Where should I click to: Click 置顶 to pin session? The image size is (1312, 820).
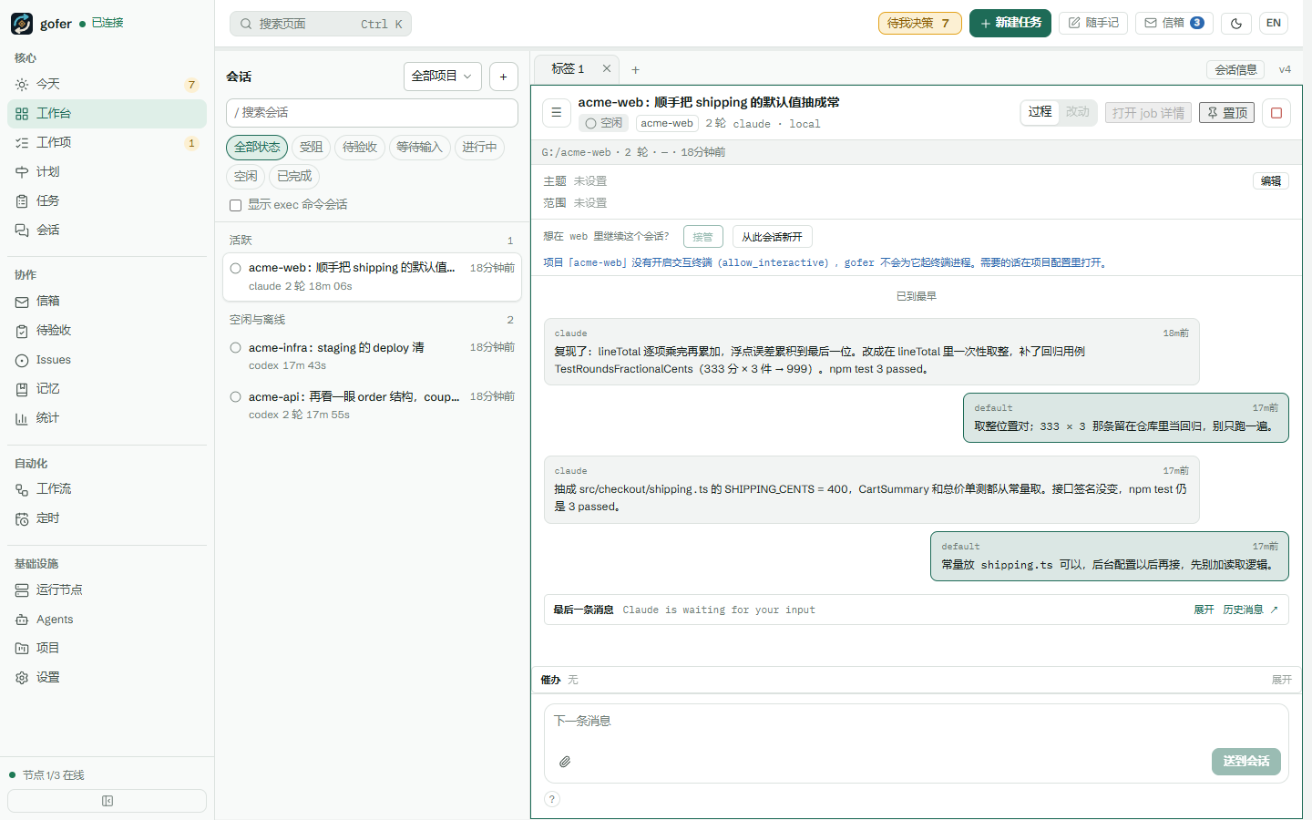pyautogui.click(x=1227, y=113)
